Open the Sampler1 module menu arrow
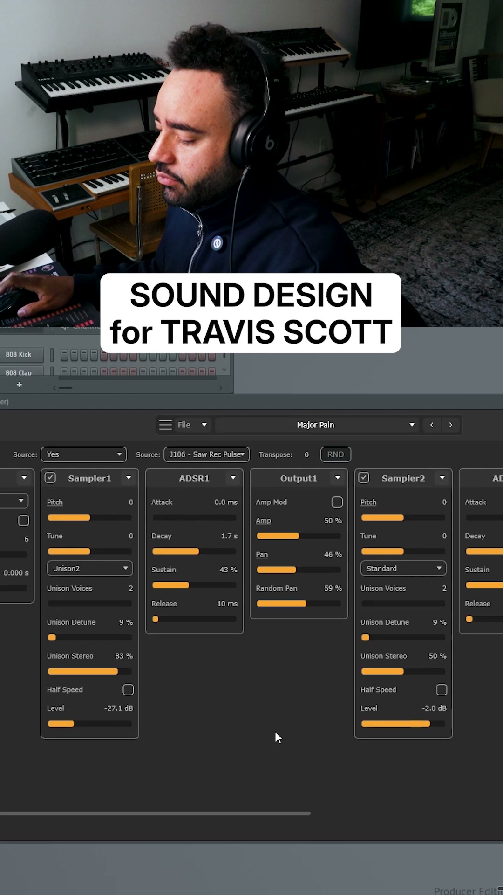The image size is (503, 895). pyautogui.click(x=129, y=478)
